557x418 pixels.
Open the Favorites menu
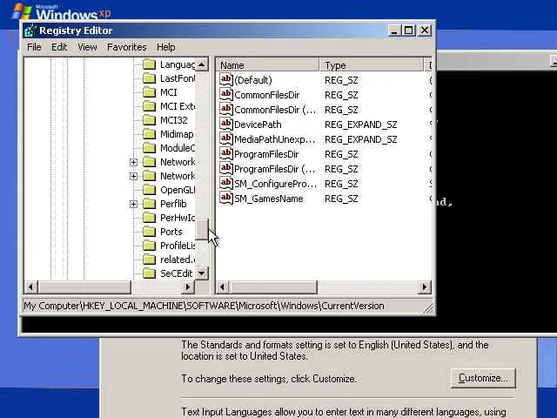[x=126, y=47]
